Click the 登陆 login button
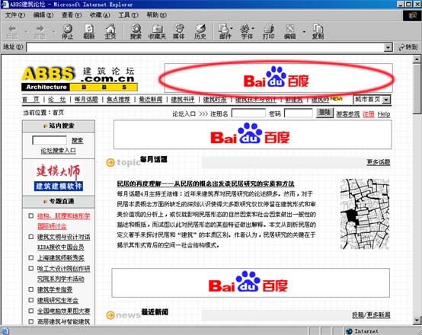Image resolution: width=422 pixels, height=335 pixels. pos(324,113)
